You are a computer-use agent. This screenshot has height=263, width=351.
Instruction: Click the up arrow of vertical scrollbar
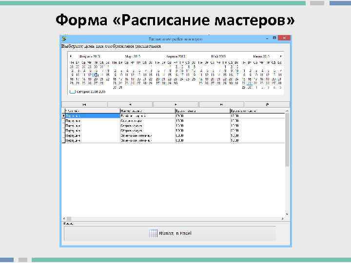click(x=287, y=111)
